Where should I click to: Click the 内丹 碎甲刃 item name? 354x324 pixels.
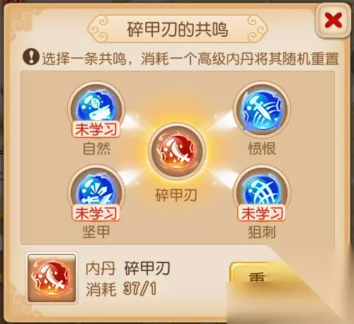(x=127, y=268)
